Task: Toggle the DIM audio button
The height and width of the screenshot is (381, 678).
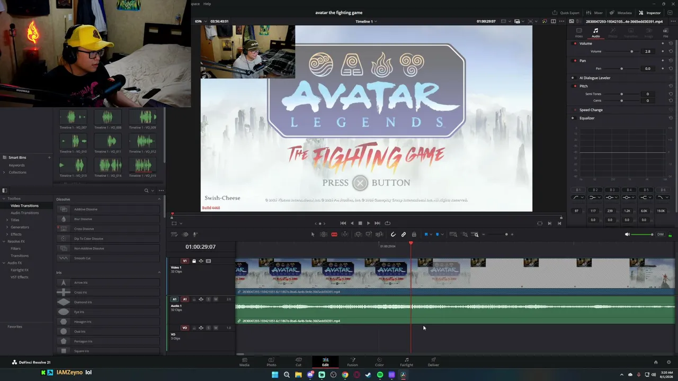Action: pos(660,234)
